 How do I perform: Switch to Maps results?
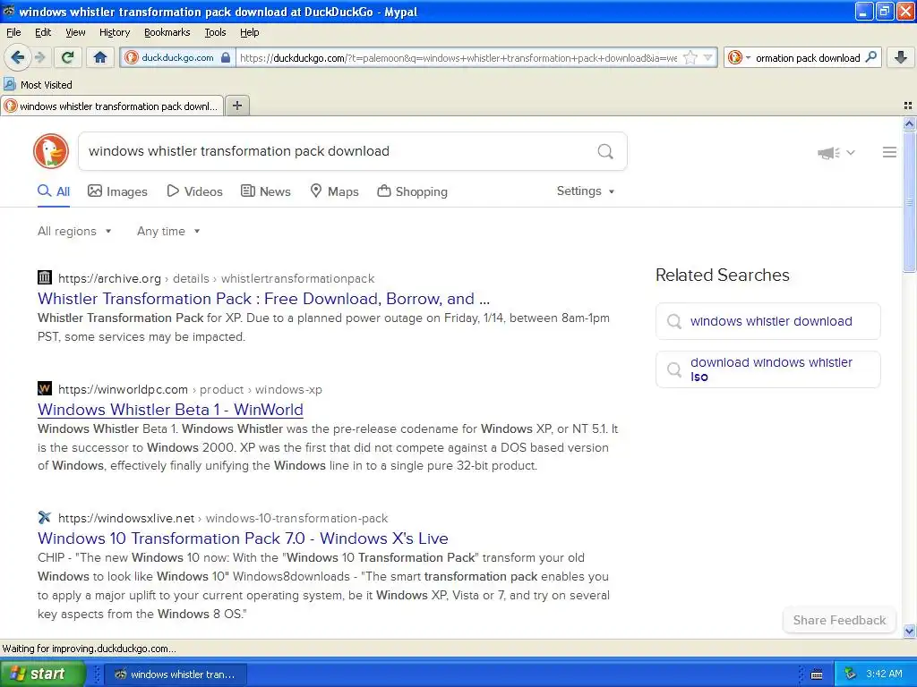coord(335,191)
